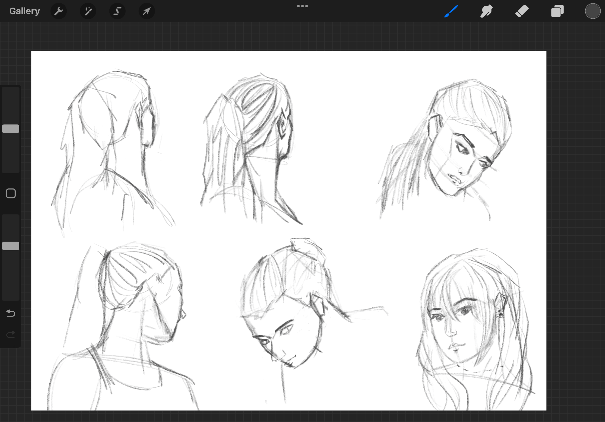This screenshot has height=422, width=605.
Task: Select the Eraser tool
Action: tap(522, 11)
